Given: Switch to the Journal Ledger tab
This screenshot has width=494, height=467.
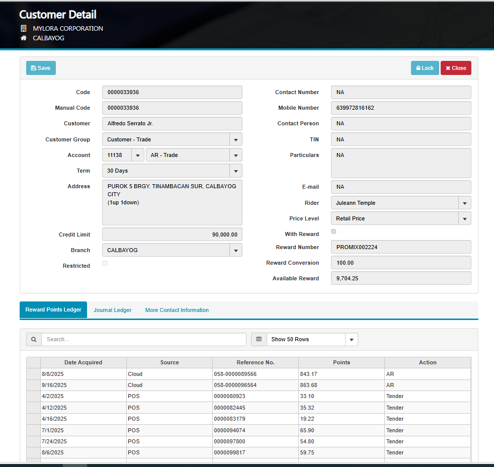Looking at the screenshot, I should pos(112,310).
